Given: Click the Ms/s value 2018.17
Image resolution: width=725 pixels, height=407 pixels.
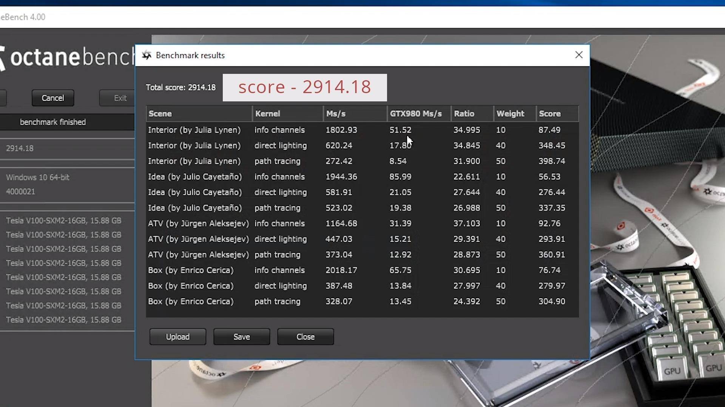Looking at the screenshot, I should tap(341, 270).
